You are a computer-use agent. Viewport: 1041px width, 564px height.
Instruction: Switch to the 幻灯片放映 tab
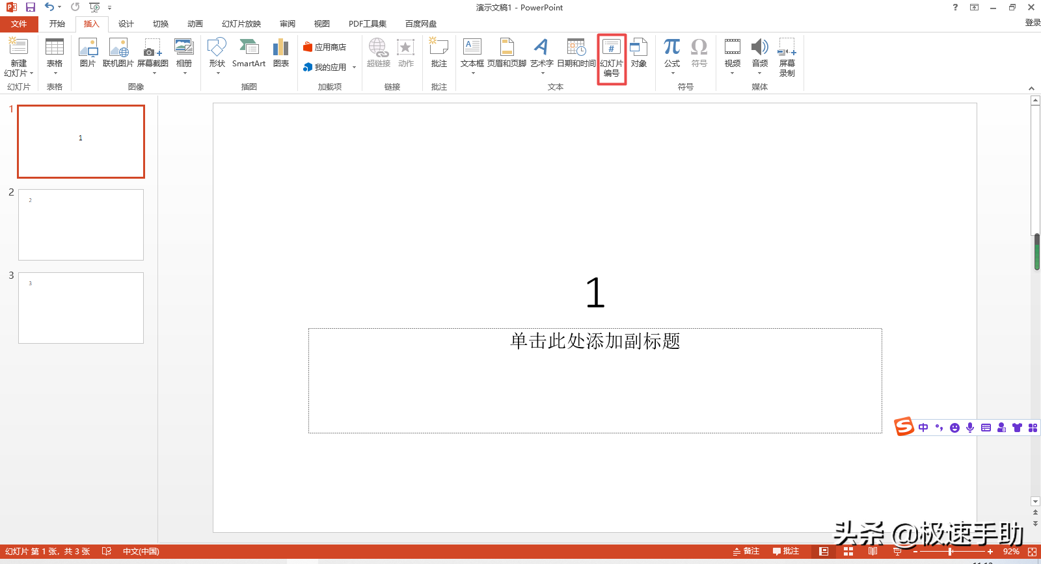click(x=241, y=24)
